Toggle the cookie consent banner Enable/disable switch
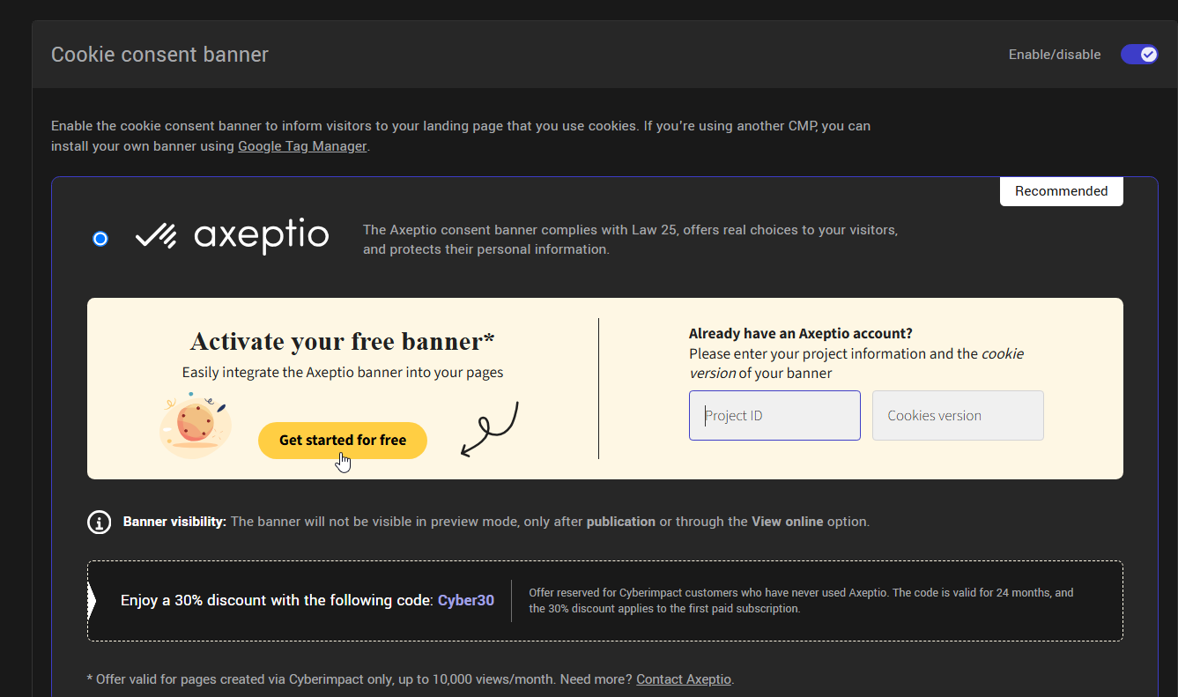 (x=1138, y=55)
